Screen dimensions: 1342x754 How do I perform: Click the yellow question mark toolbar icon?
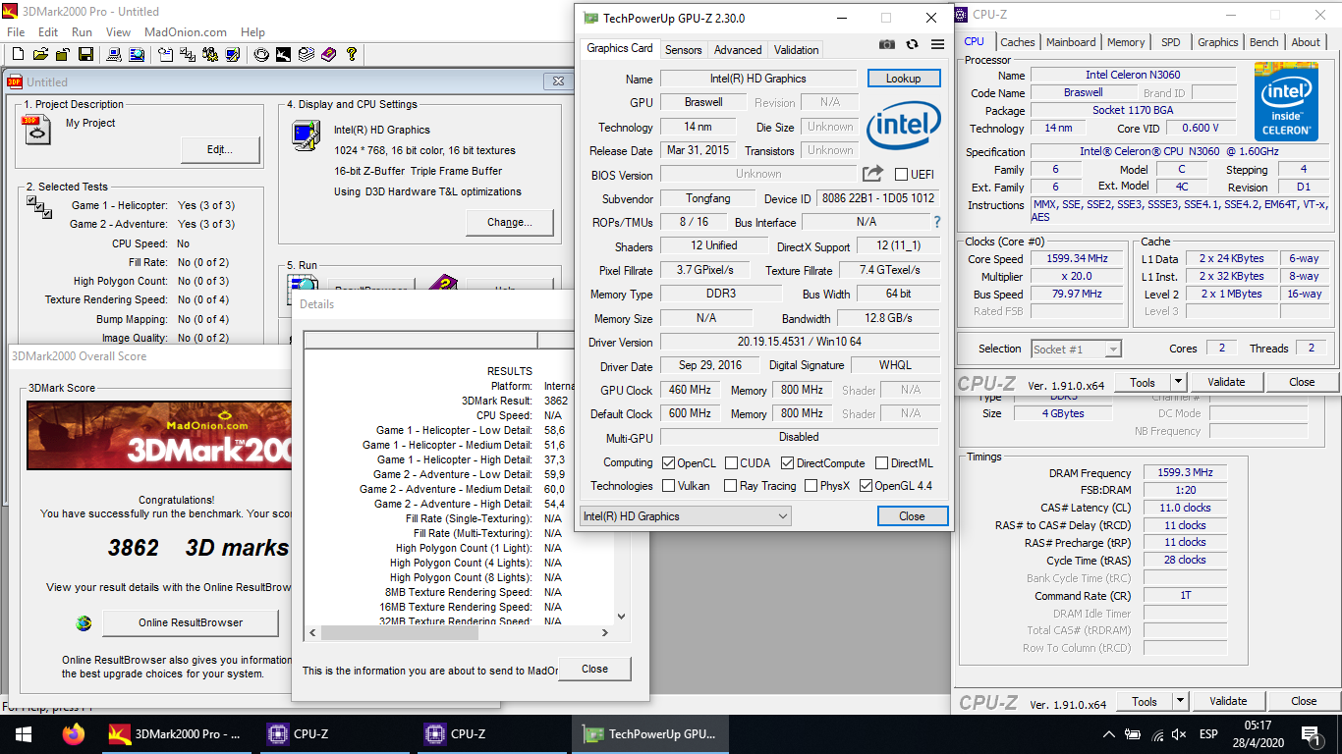click(351, 54)
